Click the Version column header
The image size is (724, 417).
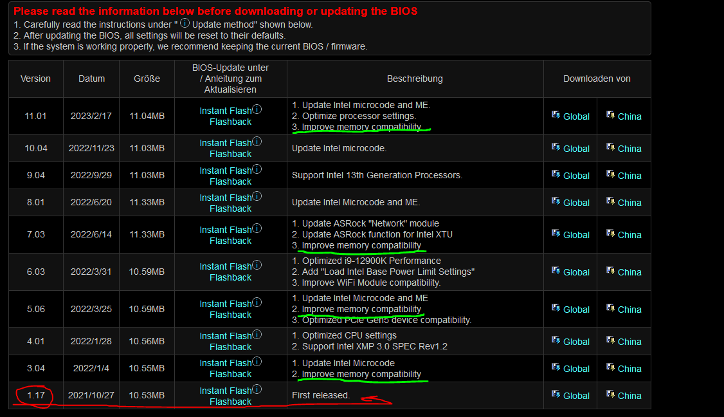(35, 79)
